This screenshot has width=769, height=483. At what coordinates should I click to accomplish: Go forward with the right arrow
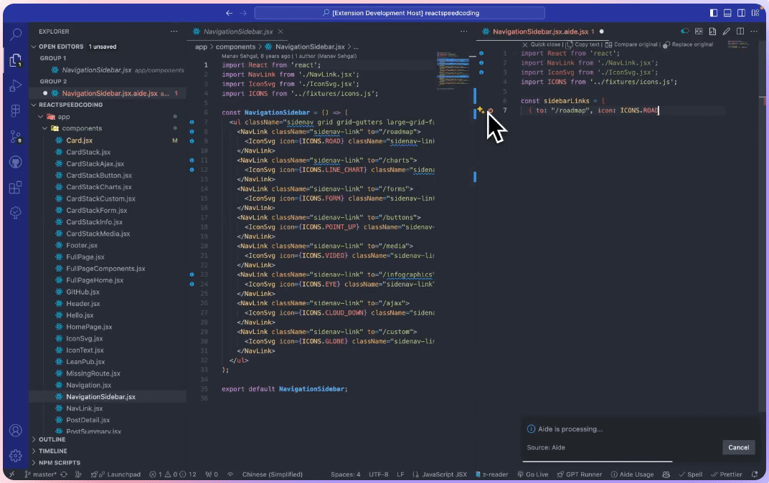point(243,13)
